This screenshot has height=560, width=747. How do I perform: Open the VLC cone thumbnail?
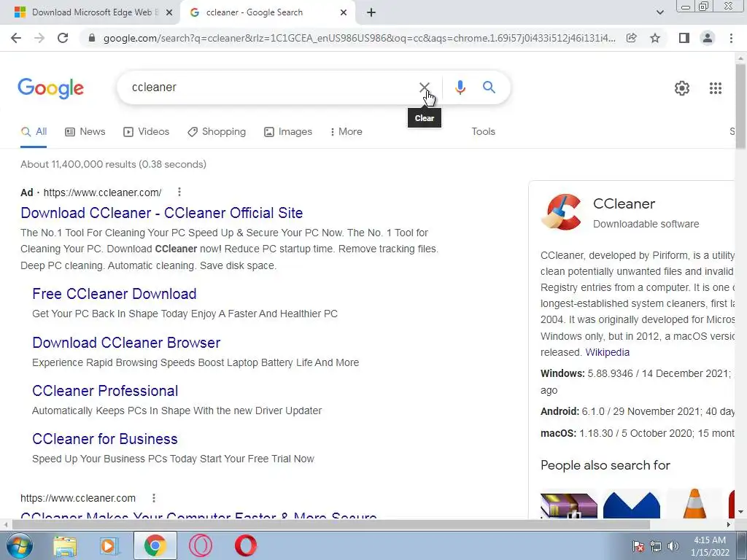(x=694, y=503)
